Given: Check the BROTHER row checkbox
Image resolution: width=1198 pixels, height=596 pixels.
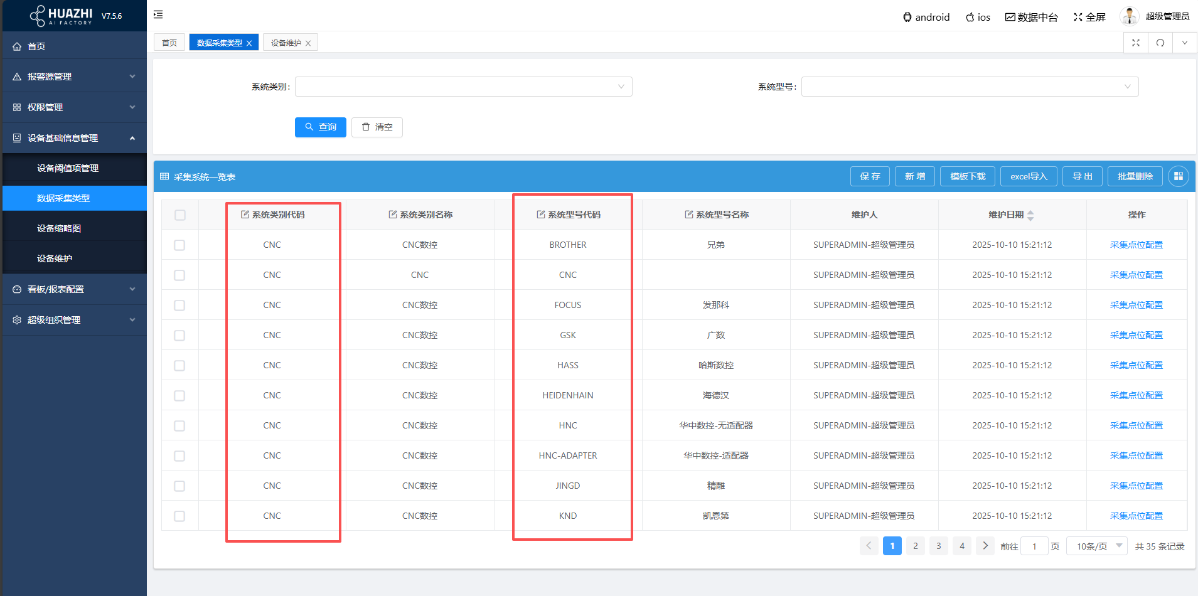Looking at the screenshot, I should [x=179, y=245].
